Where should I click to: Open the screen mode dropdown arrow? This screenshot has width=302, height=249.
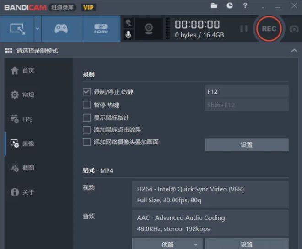[38, 29]
